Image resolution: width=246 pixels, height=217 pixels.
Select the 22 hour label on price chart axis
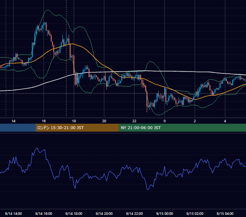pyautogui.click(x=134, y=121)
